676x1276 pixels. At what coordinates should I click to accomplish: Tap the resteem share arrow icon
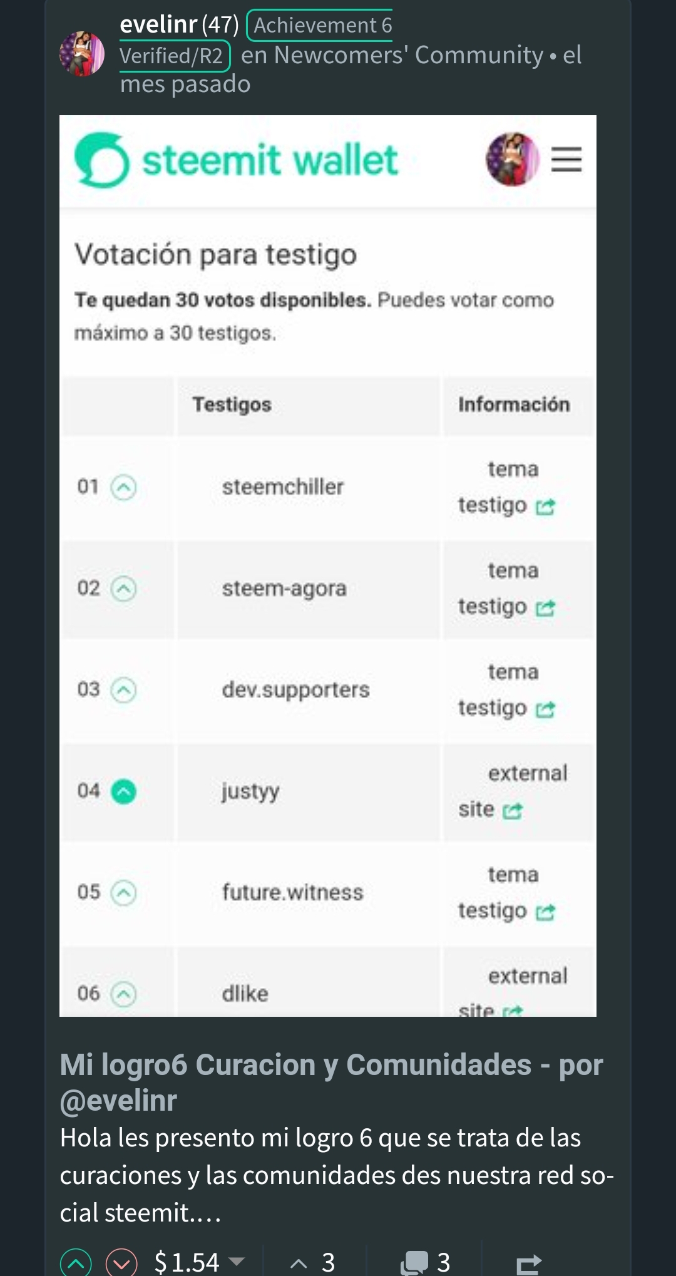[x=529, y=1264]
